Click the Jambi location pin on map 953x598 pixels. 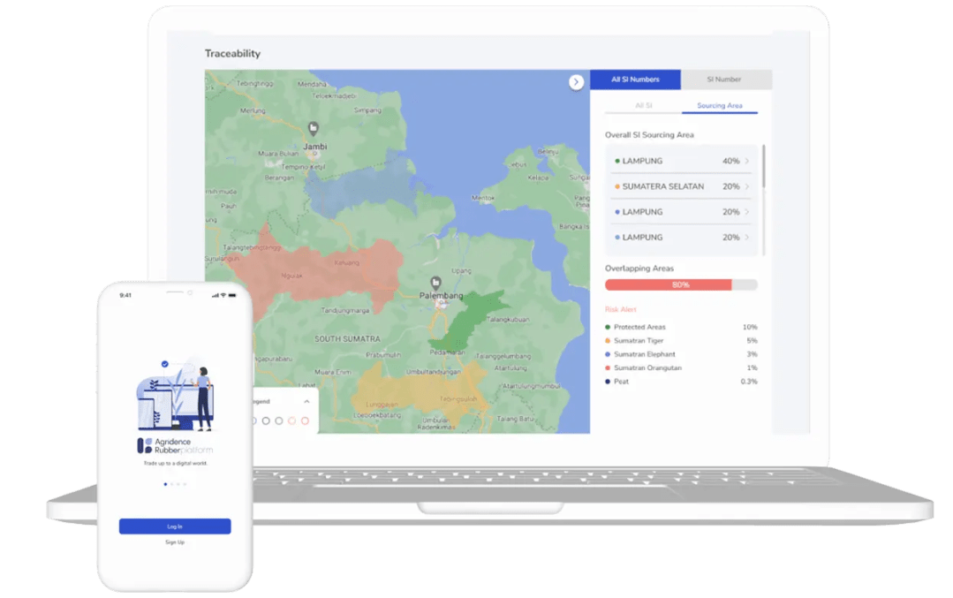pyautogui.click(x=313, y=128)
